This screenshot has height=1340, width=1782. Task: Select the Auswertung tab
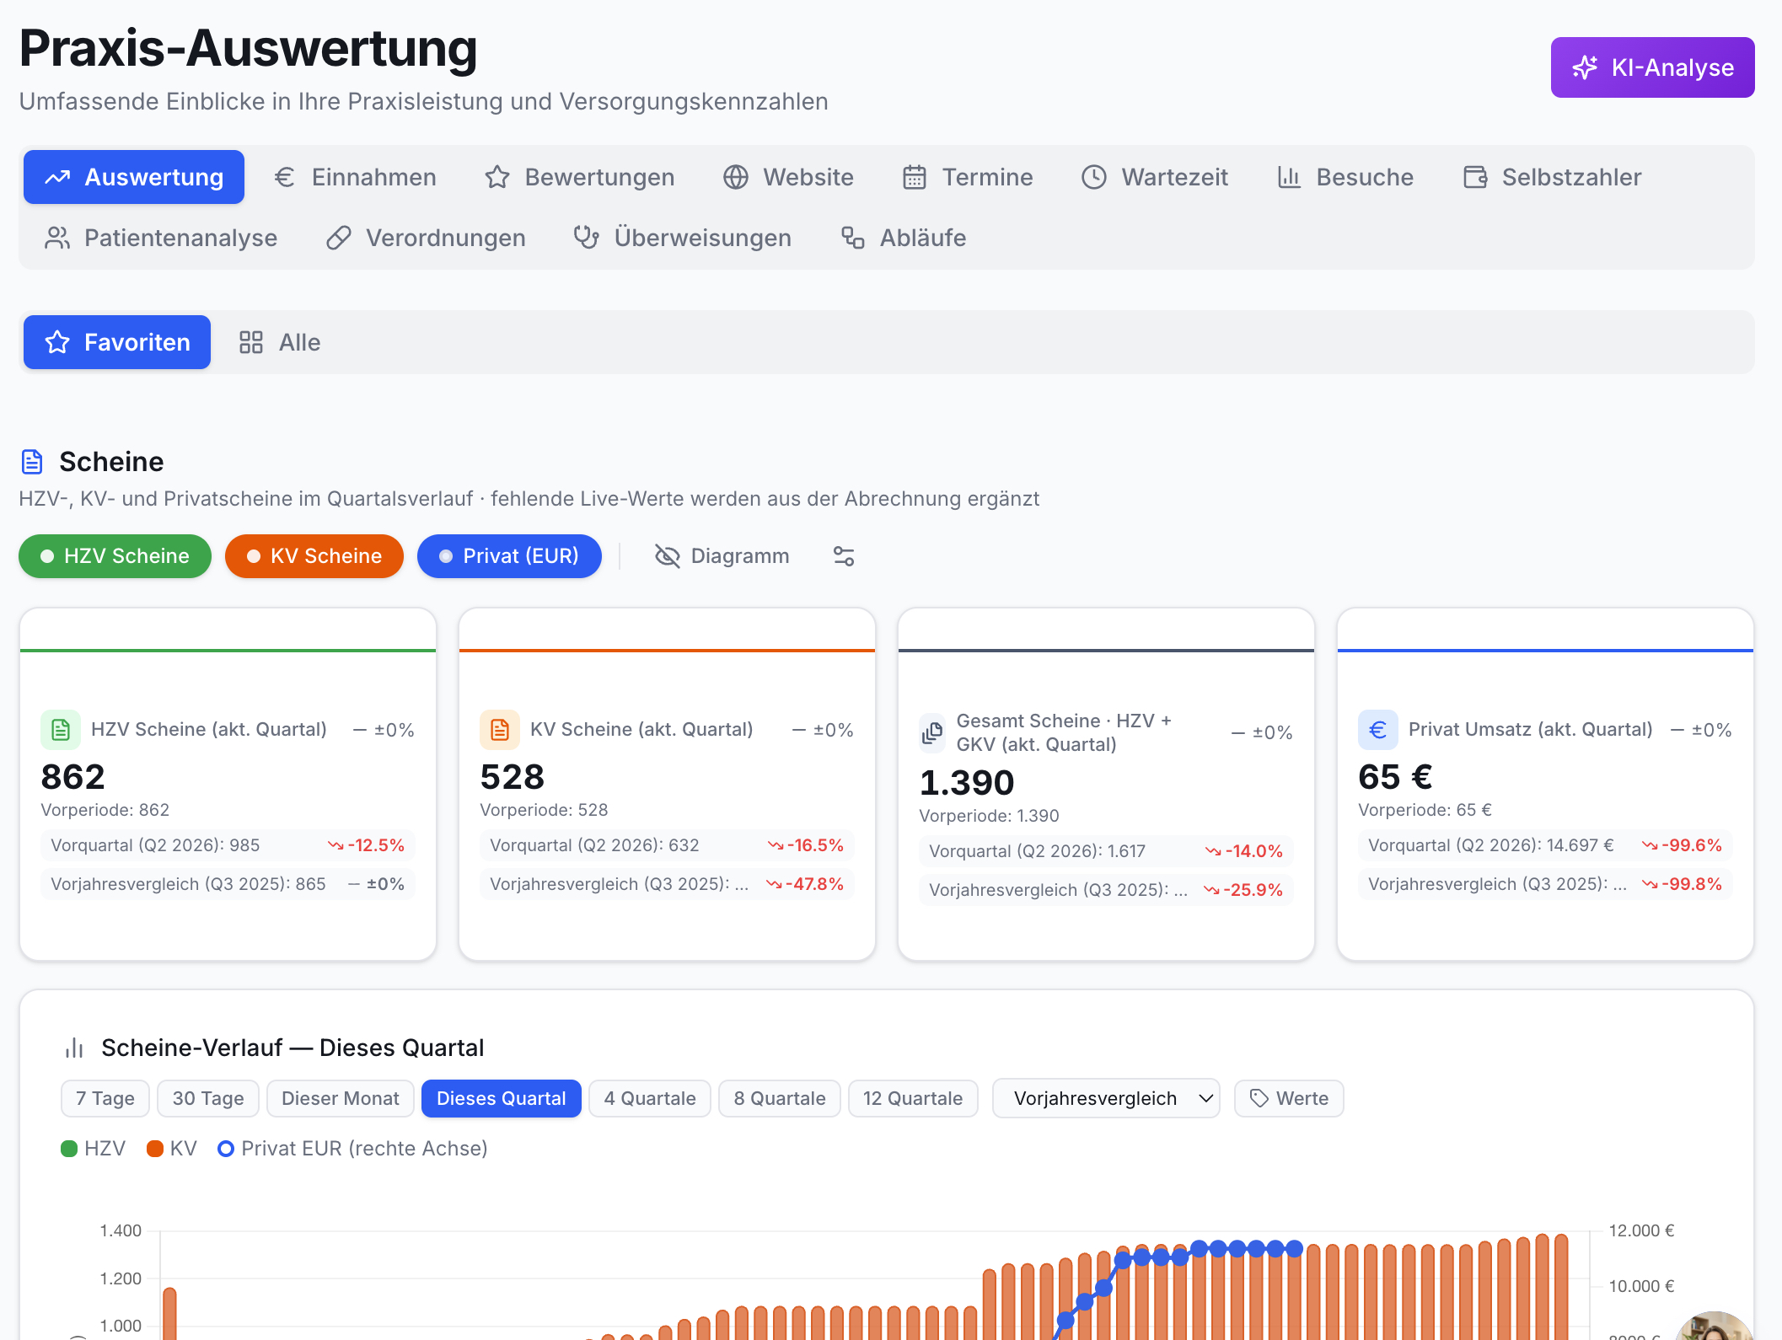click(x=134, y=177)
